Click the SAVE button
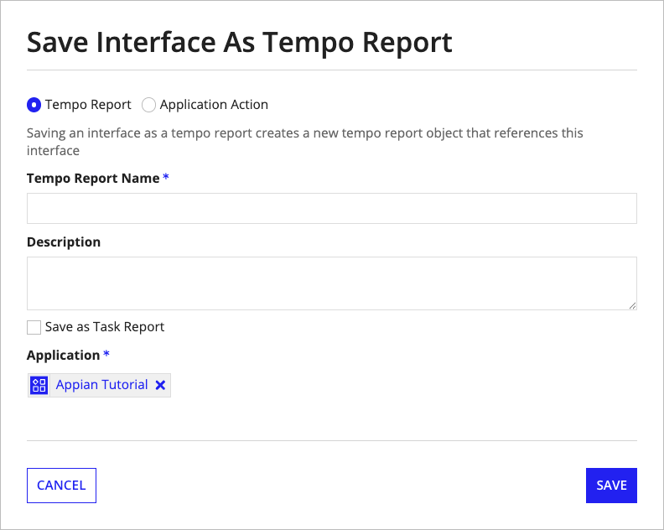 tap(611, 486)
